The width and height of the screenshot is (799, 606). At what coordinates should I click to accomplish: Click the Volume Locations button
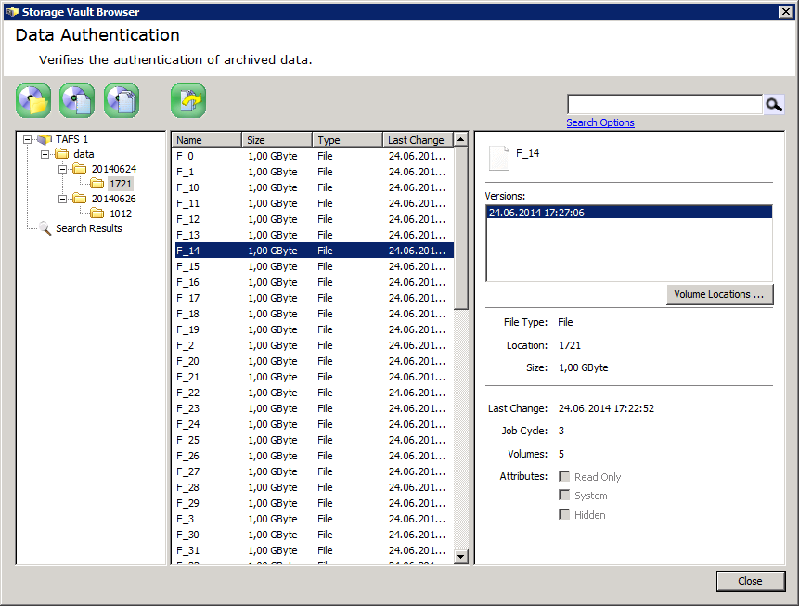pyautogui.click(x=719, y=294)
